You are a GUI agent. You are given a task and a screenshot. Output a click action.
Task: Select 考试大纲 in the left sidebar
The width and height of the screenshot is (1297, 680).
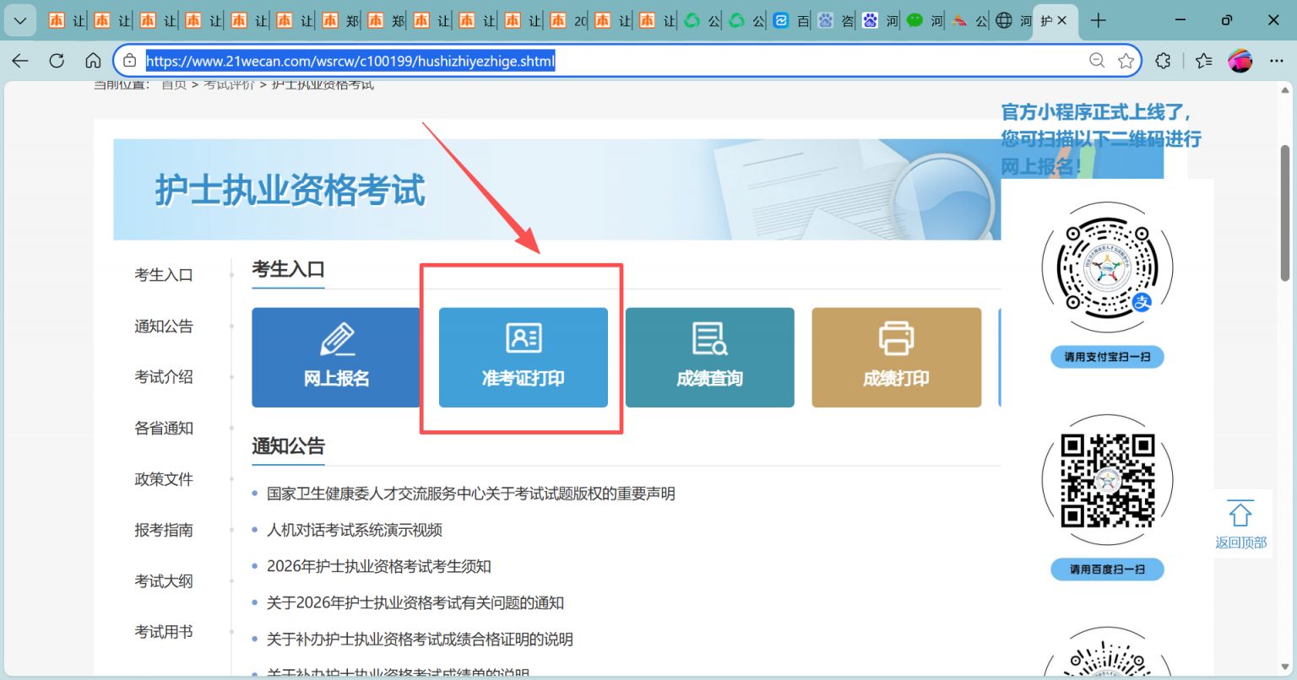click(x=164, y=581)
